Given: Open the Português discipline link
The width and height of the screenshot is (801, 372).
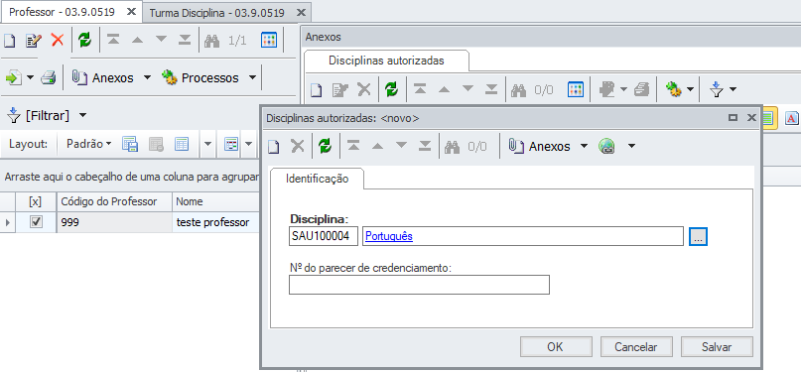Looking at the screenshot, I should click(x=389, y=236).
